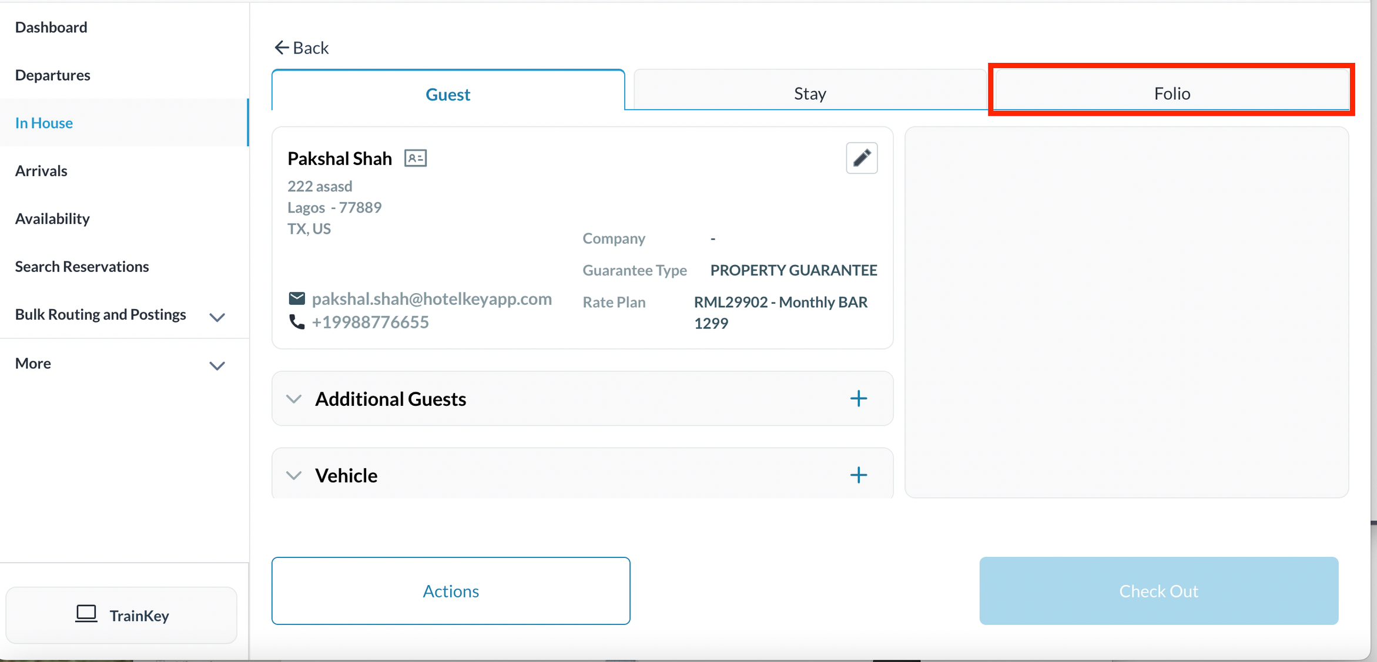The height and width of the screenshot is (662, 1377).
Task: Expand Bulk Routing and Postings menu
Action: click(217, 317)
